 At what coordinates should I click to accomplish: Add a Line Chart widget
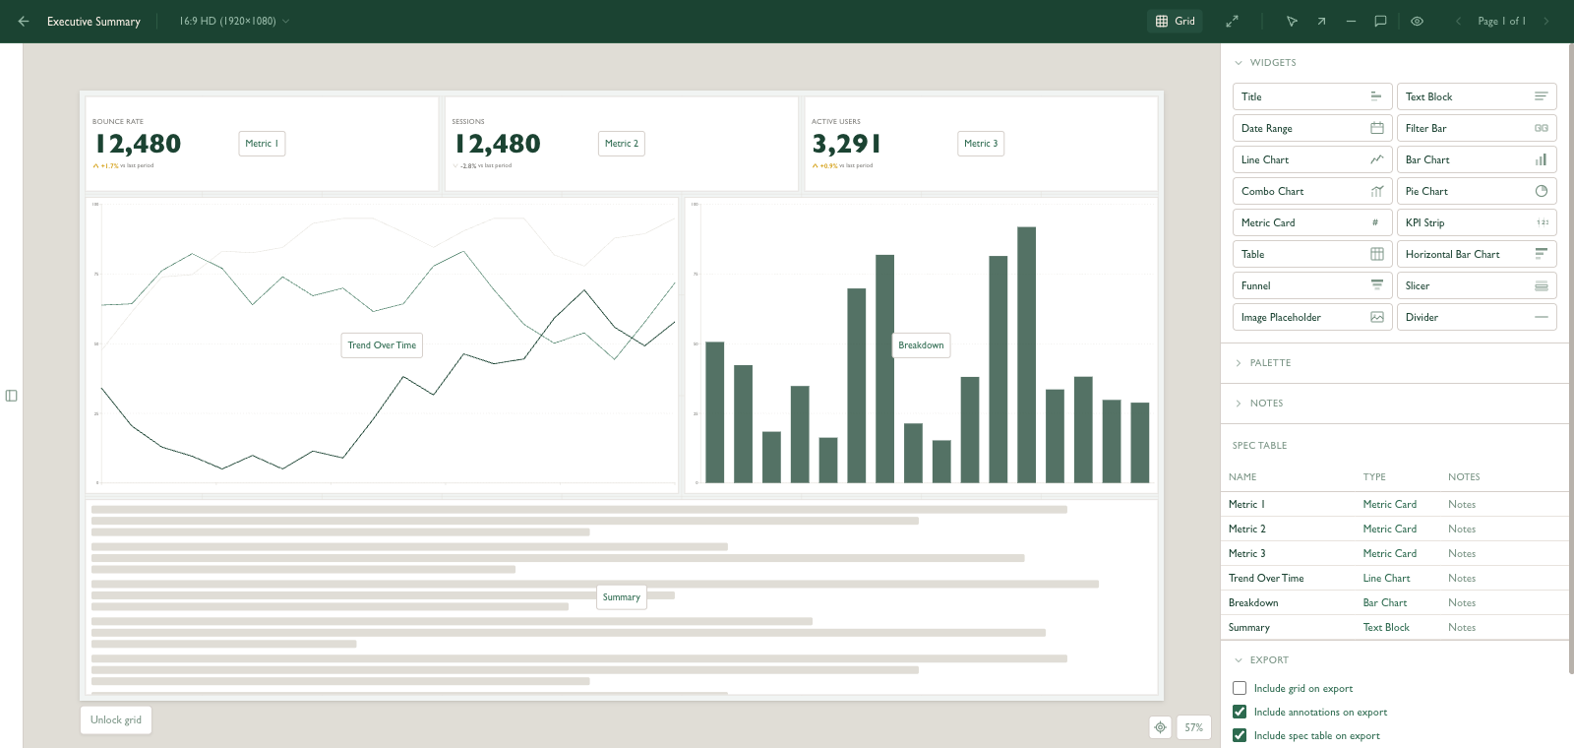point(1312,159)
